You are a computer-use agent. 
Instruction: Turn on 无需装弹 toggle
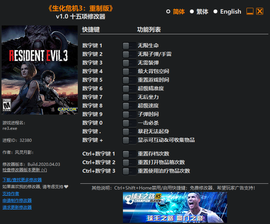tap(129, 63)
